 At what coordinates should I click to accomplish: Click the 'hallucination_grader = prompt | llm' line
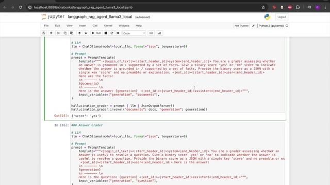click(x=123, y=106)
